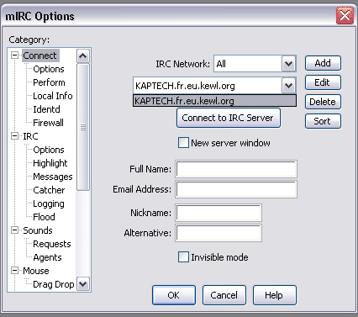Select Agents under Sounds
Screen dimensions: 358x317
coord(47,257)
